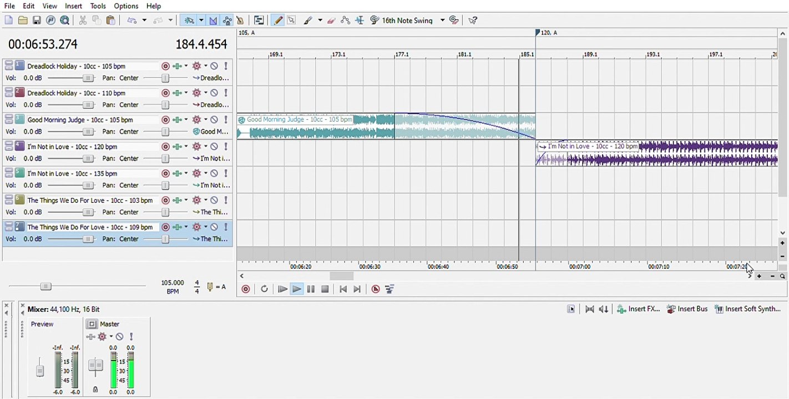This screenshot has height=399, width=789.
Task: Click the Insert FX... button in mixer
Action: [x=639, y=309]
